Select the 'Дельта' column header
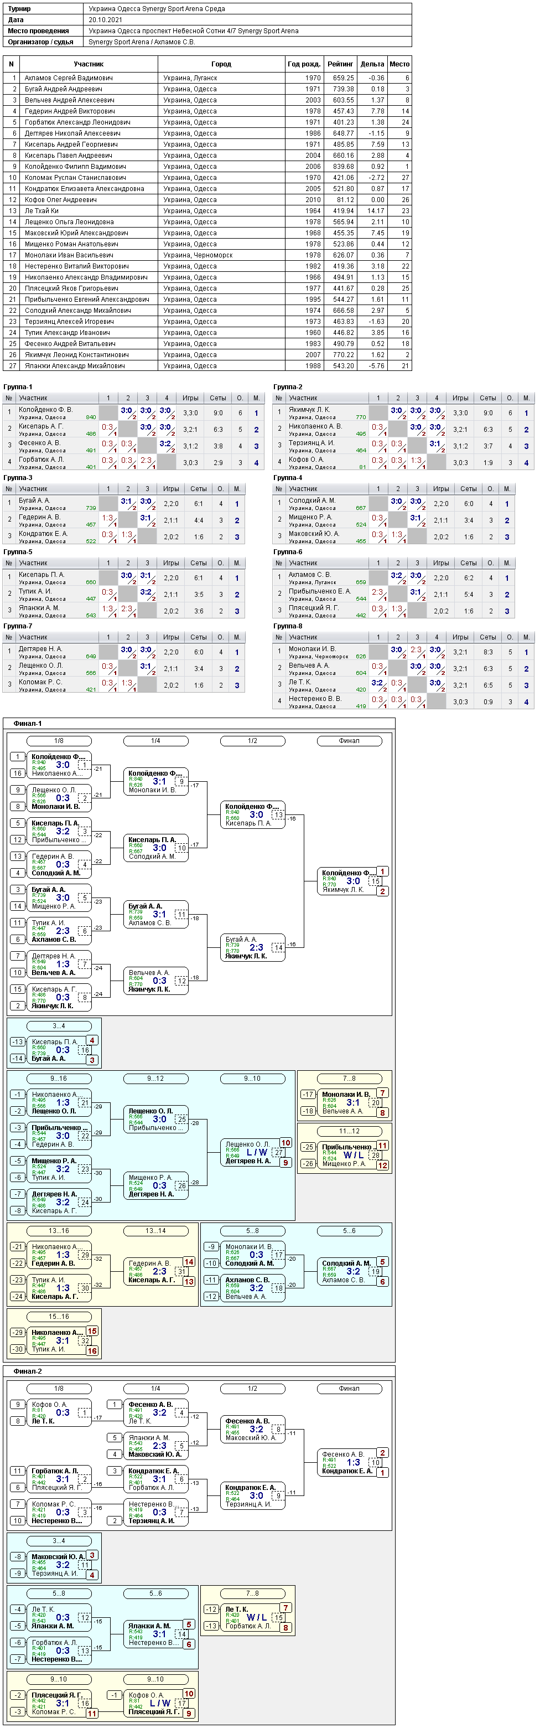 coord(372,64)
